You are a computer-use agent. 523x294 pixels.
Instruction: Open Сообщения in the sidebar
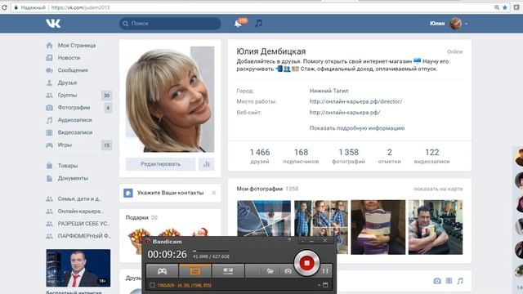tap(73, 70)
